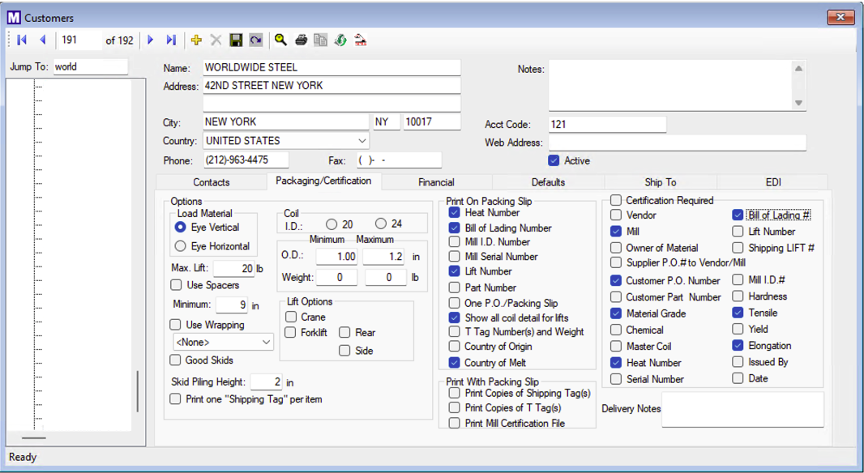Select the Eye Horizontal load option
This screenshot has width=864, height=473.
pyautogui.click(x=181, y=246)
